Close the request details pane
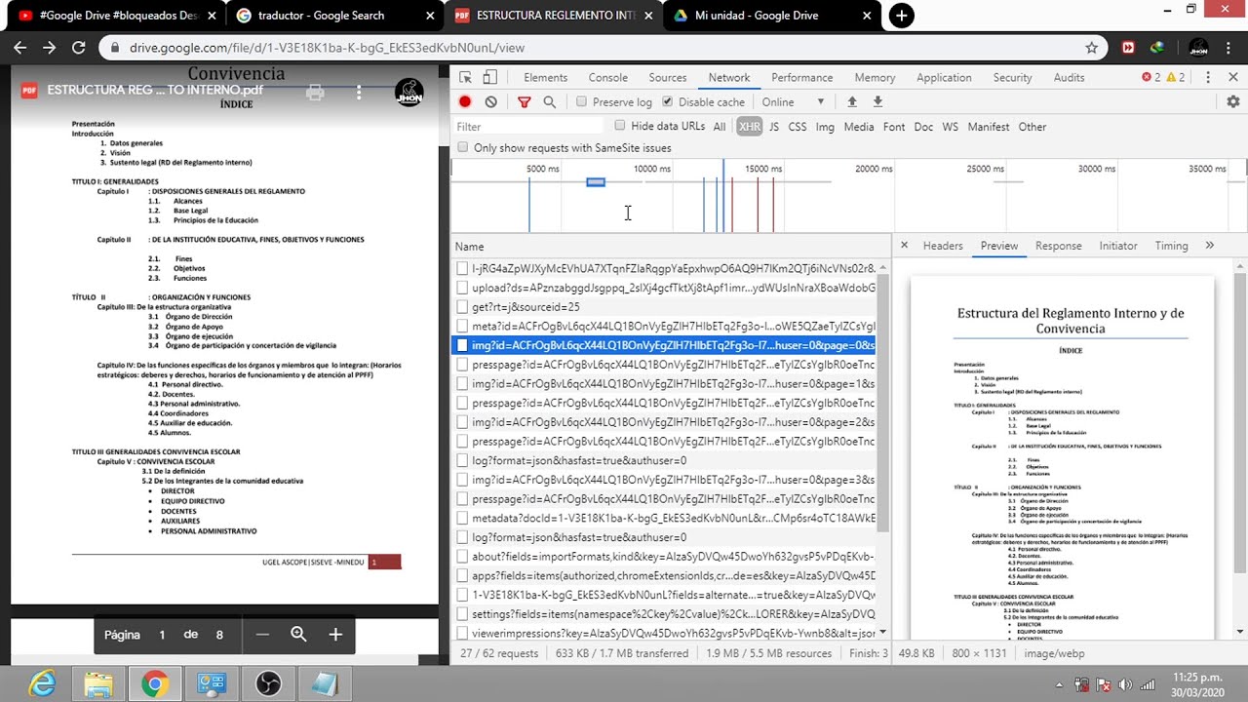Image resolution: width=1248 pixels, height=702 pixels. click(x=904, y=246)
